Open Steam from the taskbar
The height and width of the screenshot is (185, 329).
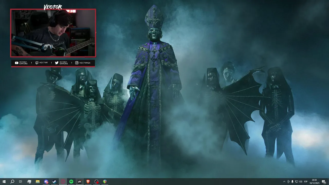[x=54, y=182]
